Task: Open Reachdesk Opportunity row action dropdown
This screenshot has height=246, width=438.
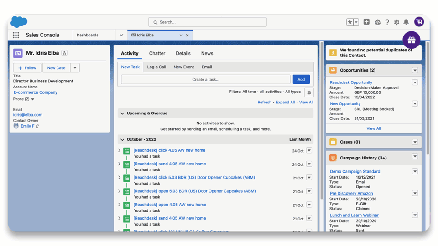Action: coord(415,82)
